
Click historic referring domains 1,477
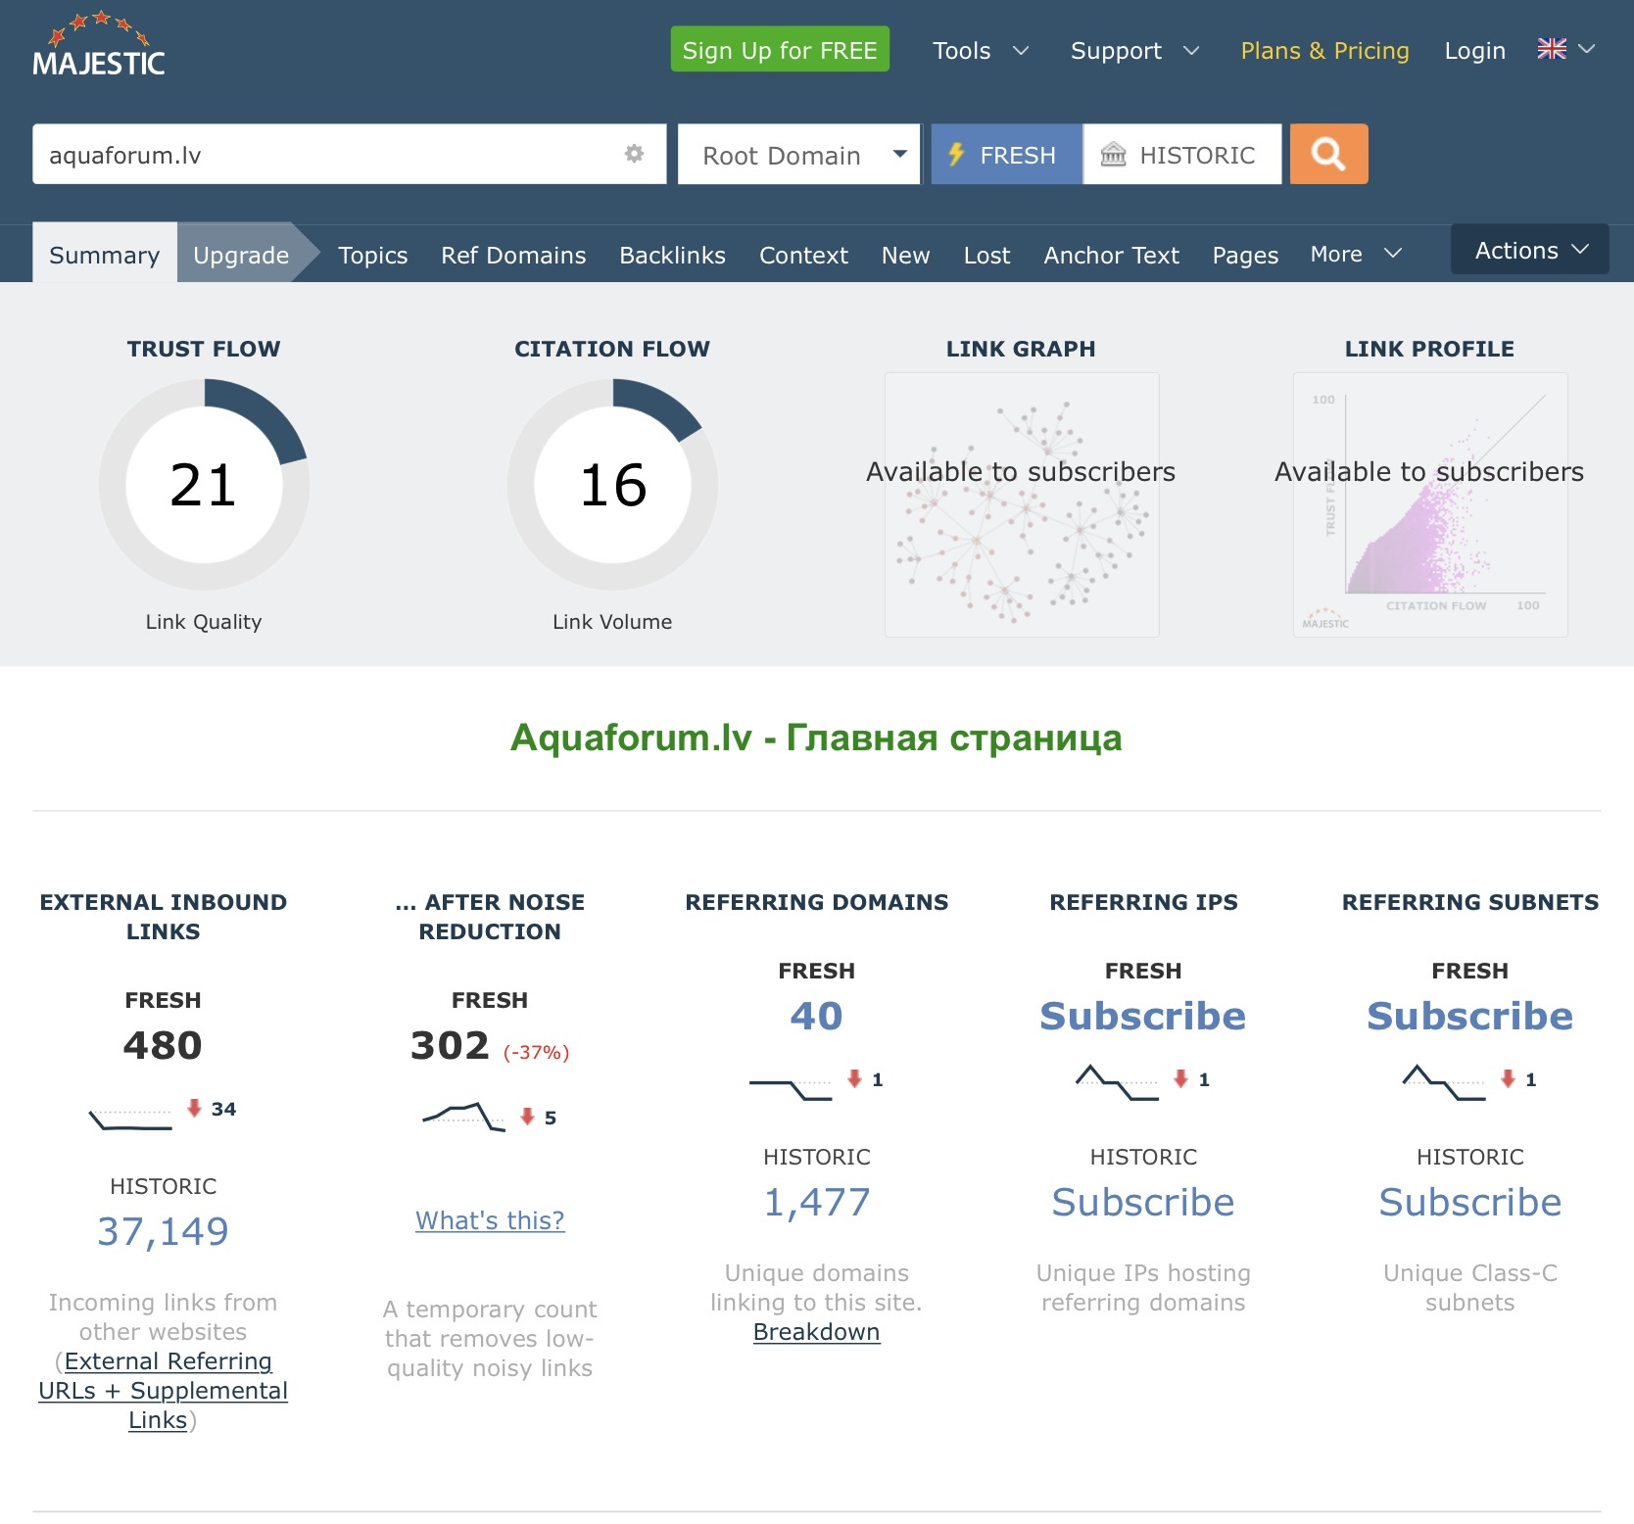pos(816,1202)
